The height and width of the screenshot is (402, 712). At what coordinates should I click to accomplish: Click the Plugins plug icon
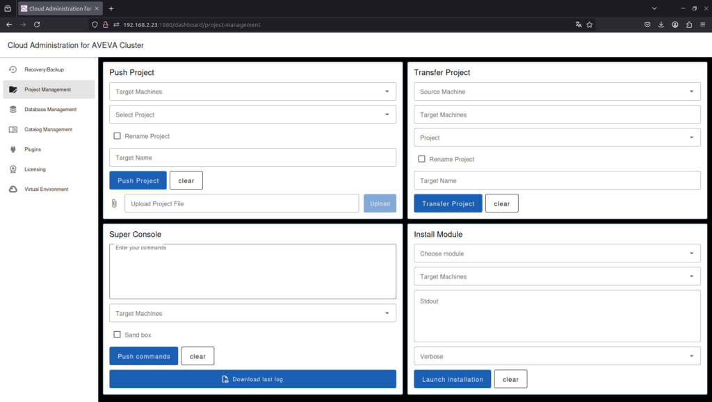13,149
